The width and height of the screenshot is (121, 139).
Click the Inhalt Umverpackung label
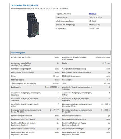[65, 21]
